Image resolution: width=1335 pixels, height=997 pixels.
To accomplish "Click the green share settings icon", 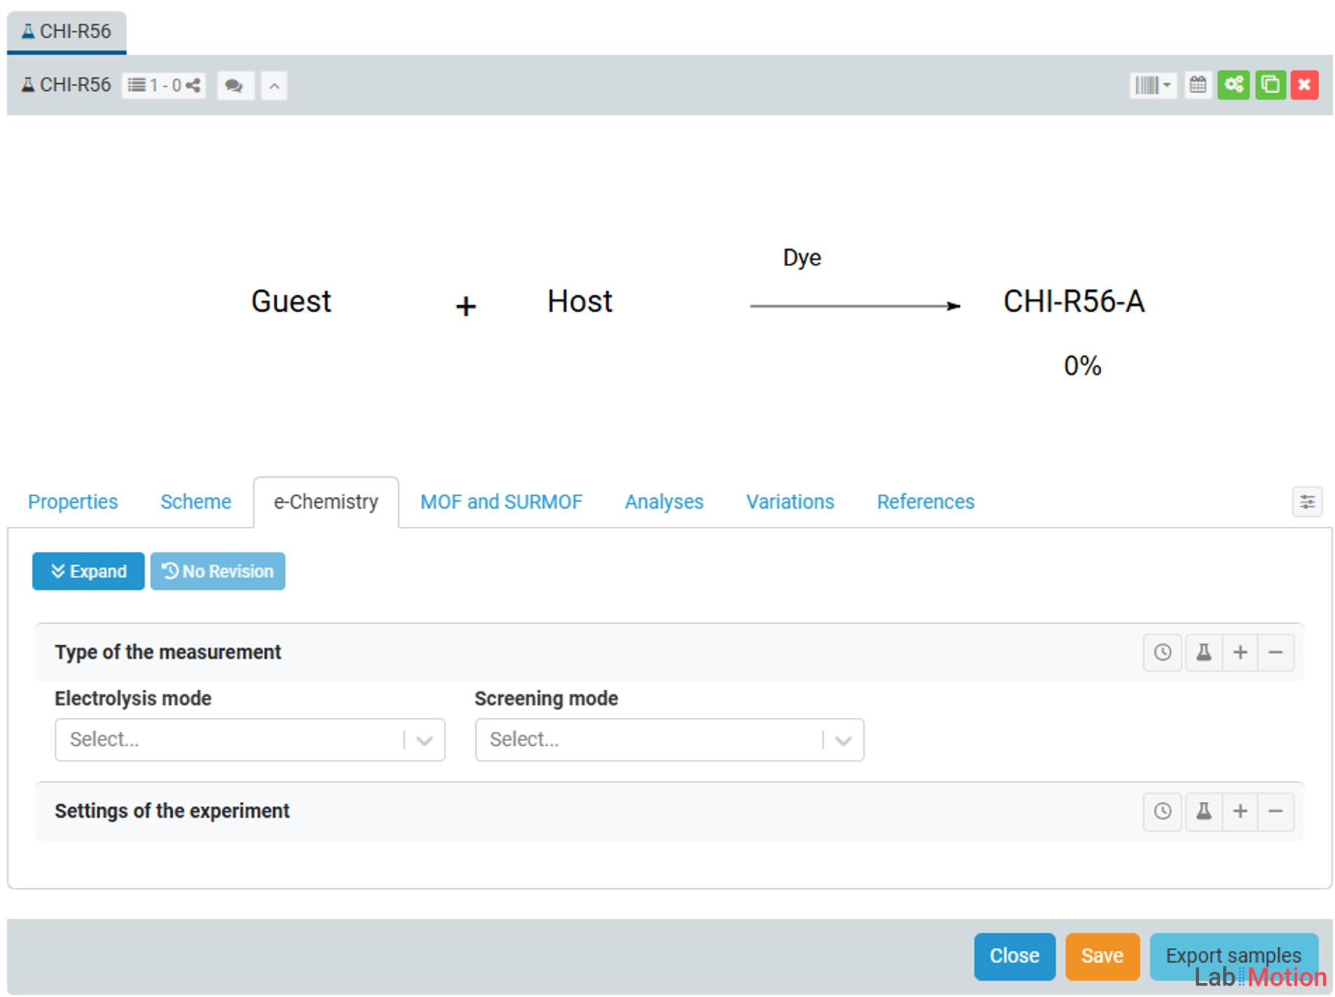I will pyautogui.click(x=1233, y=85).
